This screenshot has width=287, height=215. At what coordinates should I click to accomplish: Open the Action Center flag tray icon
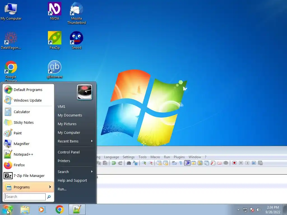pos(252,210)
